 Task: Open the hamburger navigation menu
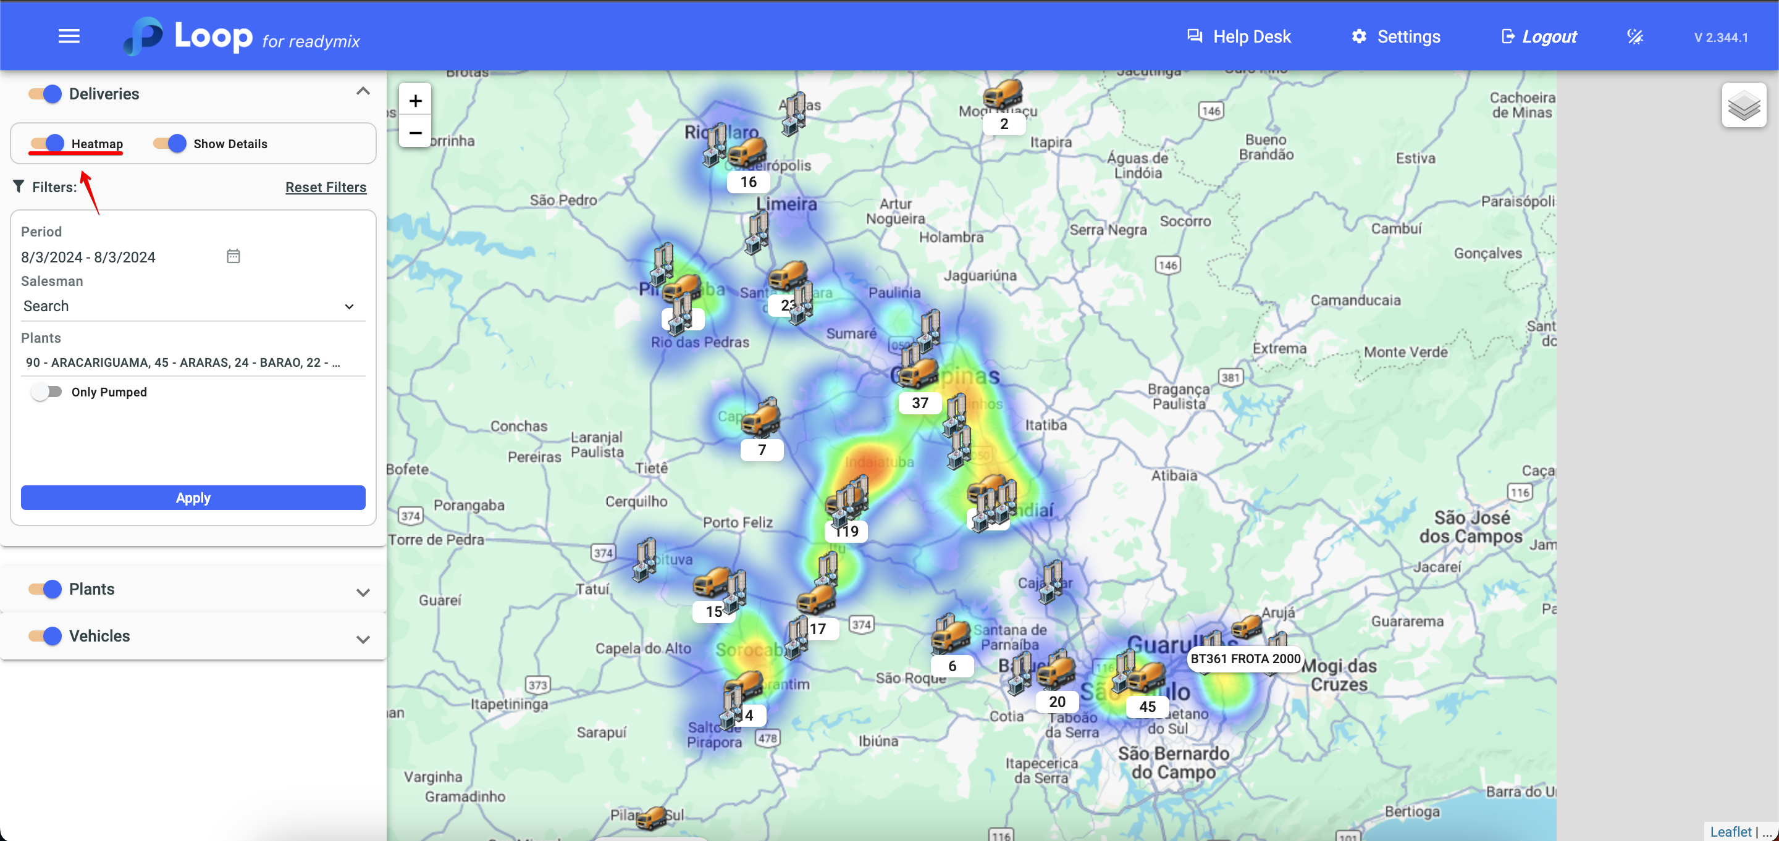[x=69, y=36]
